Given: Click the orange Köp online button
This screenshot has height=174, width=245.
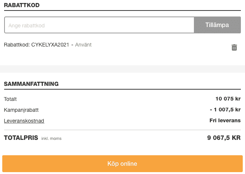Looking at the screenshot, I should [x=122, y=164].
